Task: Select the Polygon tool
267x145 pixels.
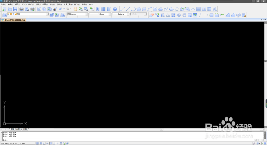Action: [139, 9]
